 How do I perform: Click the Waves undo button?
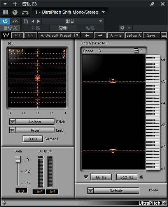point(17,35)
